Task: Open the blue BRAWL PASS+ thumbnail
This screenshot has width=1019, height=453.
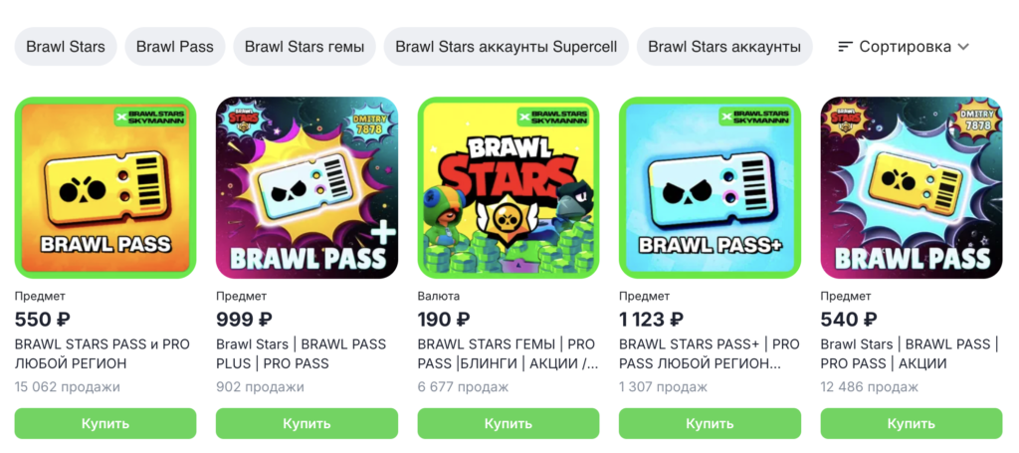Action: point(710,188)
